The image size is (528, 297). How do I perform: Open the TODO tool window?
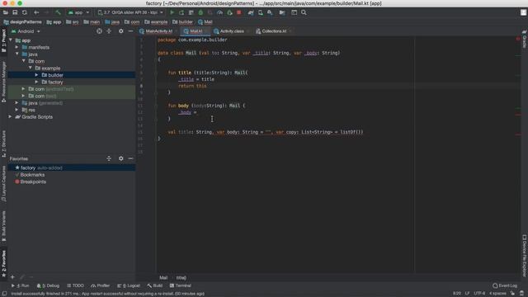point(75,285)
